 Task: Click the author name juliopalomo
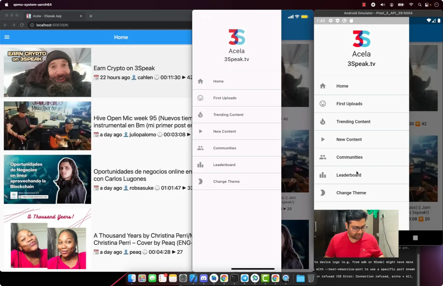[x=143, y=135]
